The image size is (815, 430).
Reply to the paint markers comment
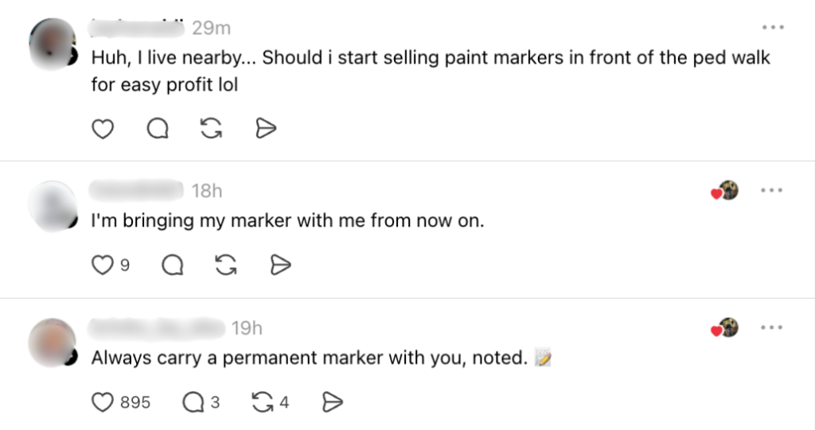point(158,129)
